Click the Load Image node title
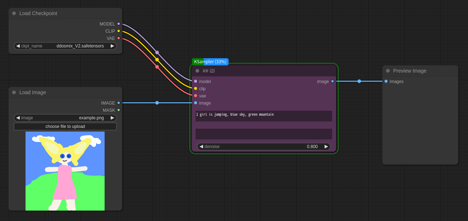Image resolution: width=468 pixels, height=221 pixels. coord(33,92)
